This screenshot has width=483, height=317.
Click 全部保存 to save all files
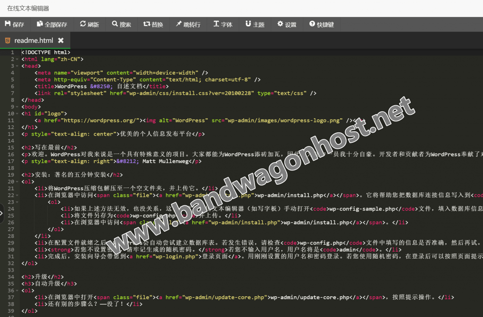click(52, 24)
